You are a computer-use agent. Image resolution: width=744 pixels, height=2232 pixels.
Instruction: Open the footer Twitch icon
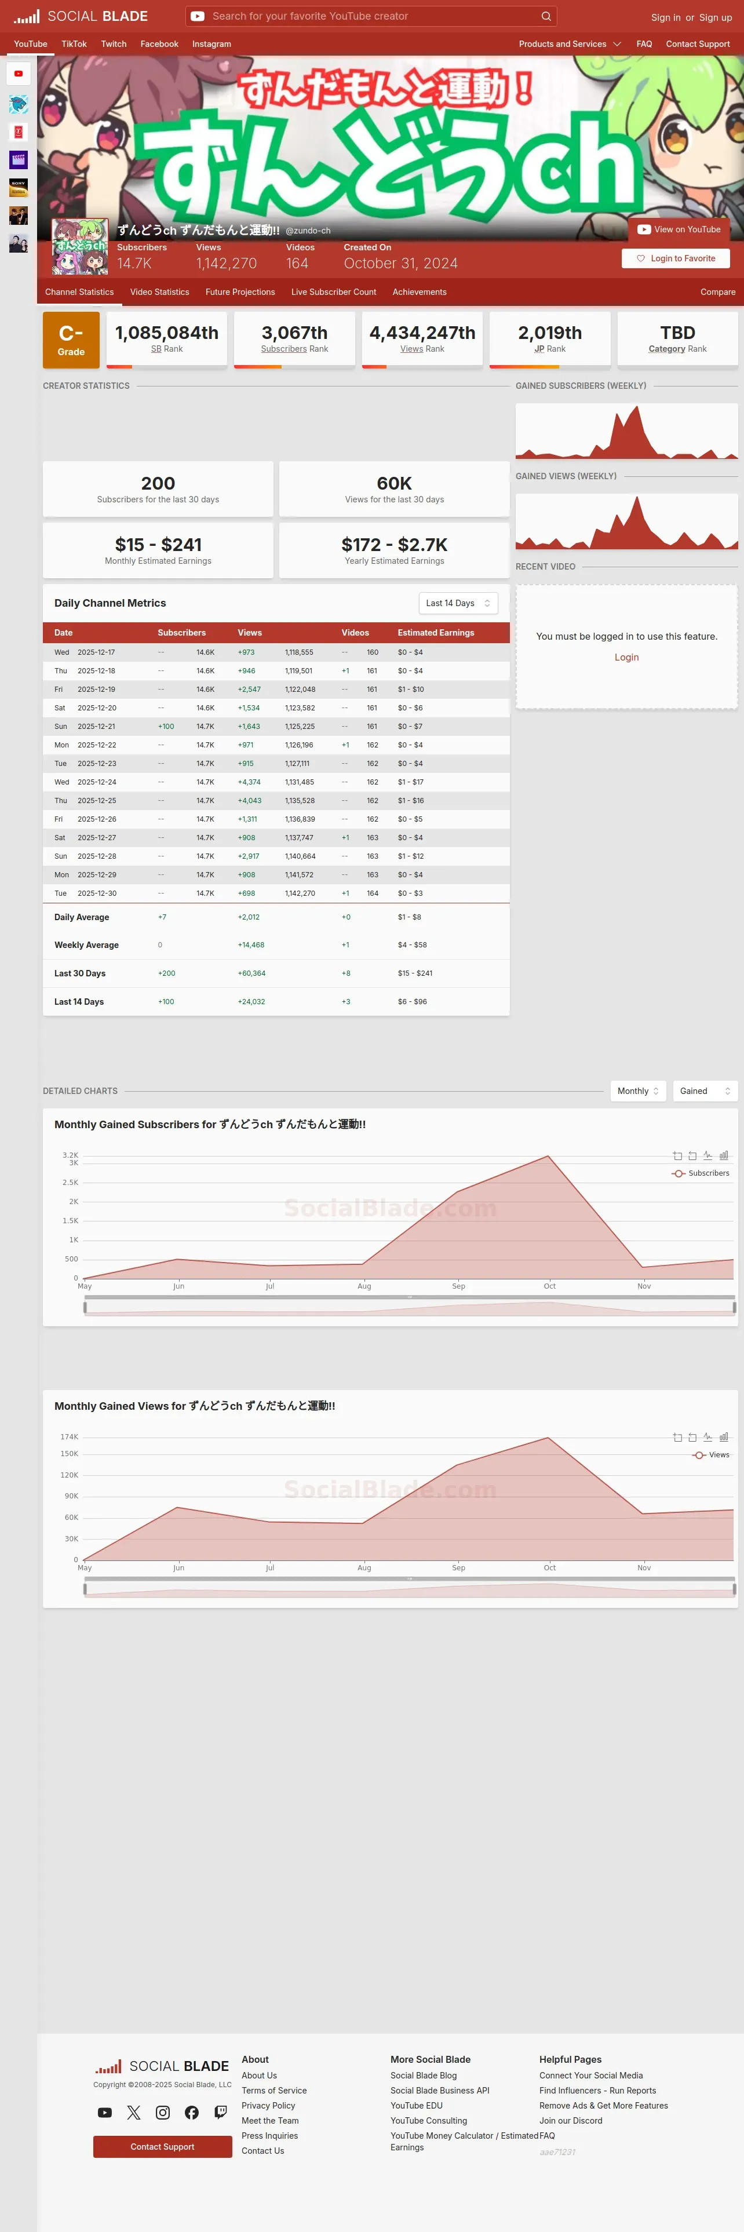coord(221,2113)
